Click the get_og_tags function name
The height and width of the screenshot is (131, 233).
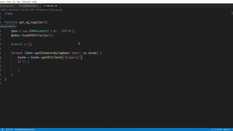coord(28,22)
